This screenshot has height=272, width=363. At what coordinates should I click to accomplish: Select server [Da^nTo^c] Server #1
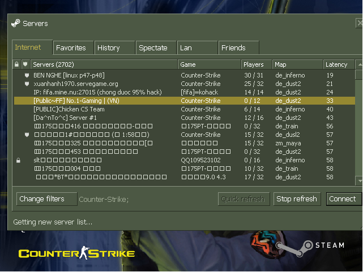coord(185,118)
